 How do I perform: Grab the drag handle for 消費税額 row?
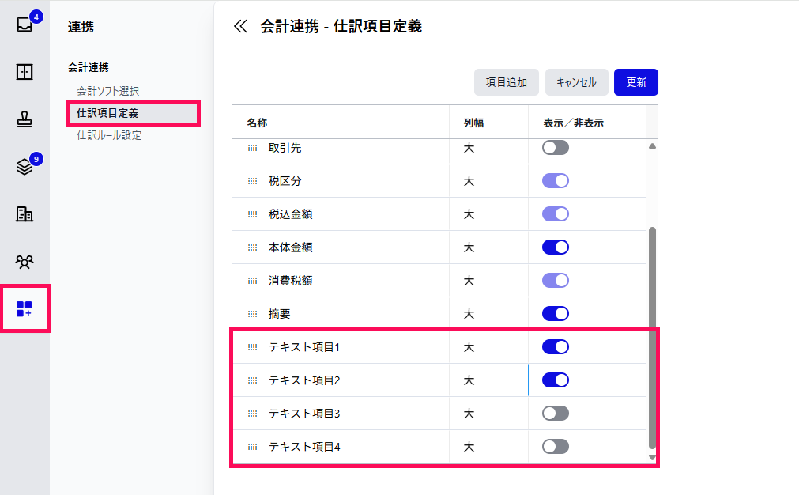tap(253, 281)
